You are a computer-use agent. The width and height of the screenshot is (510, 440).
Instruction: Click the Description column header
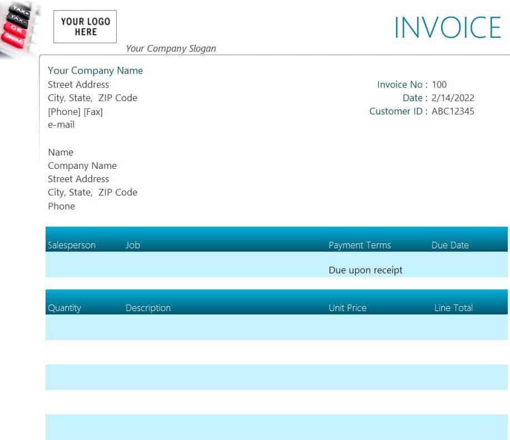[148, 308]
